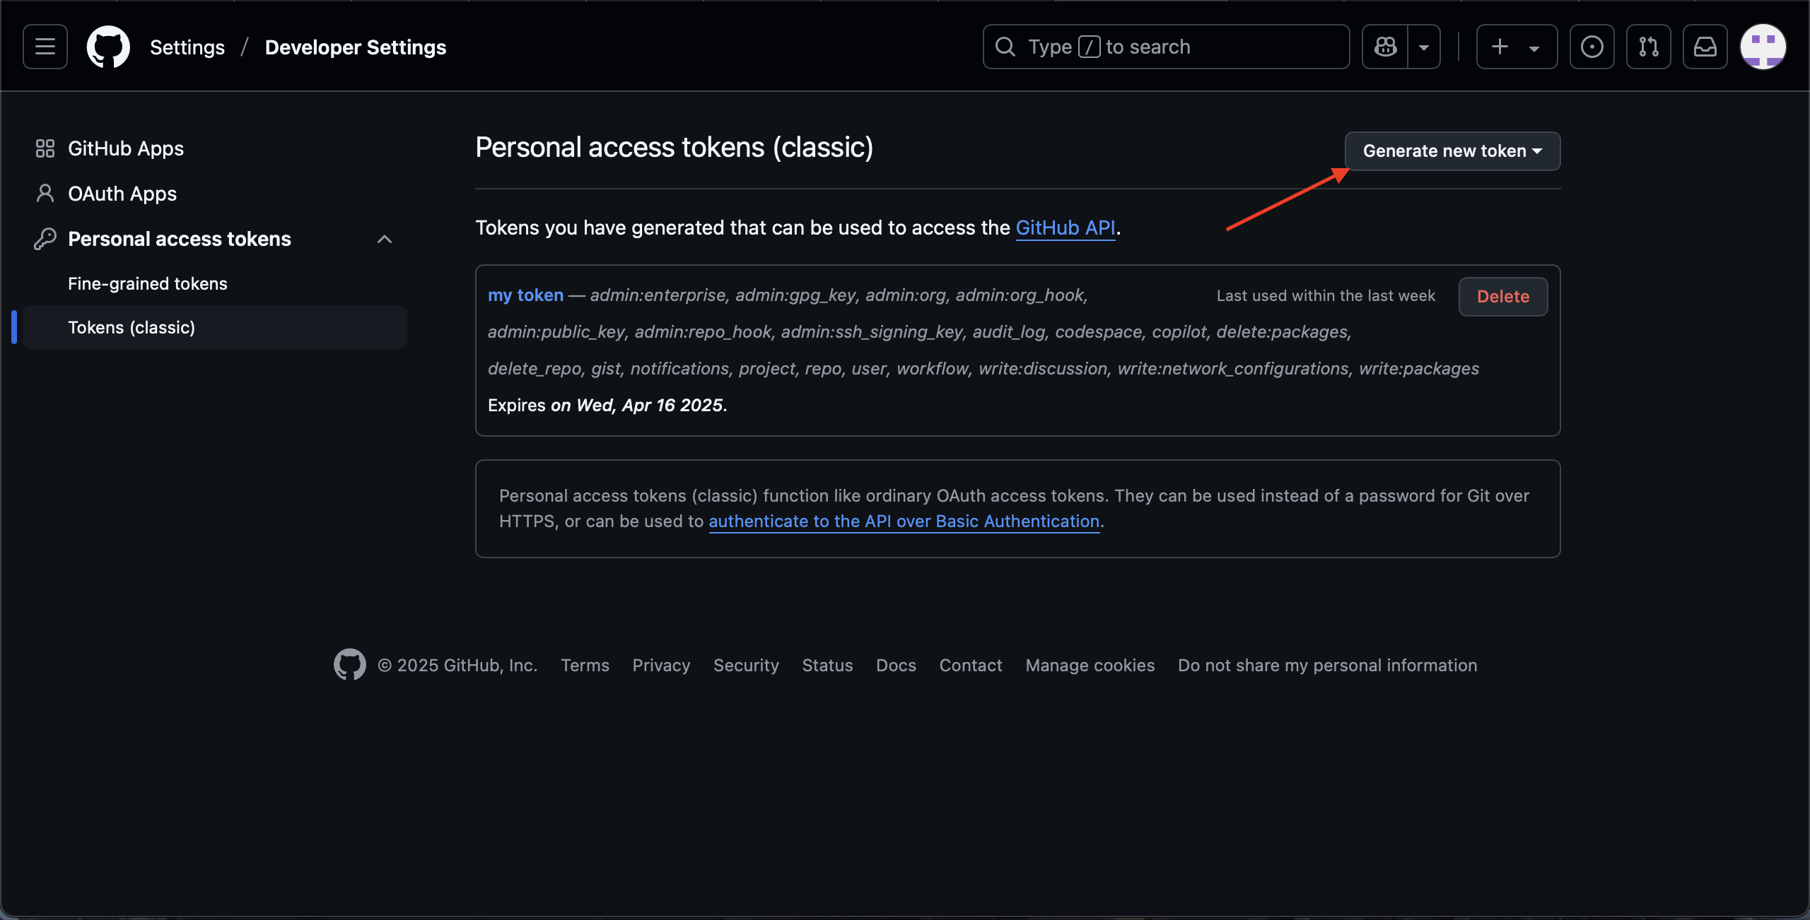The height and width of the screenshot is (920, 1810).
Task: Open the Issues icon in header
Action: click(x=1592, y=47)
